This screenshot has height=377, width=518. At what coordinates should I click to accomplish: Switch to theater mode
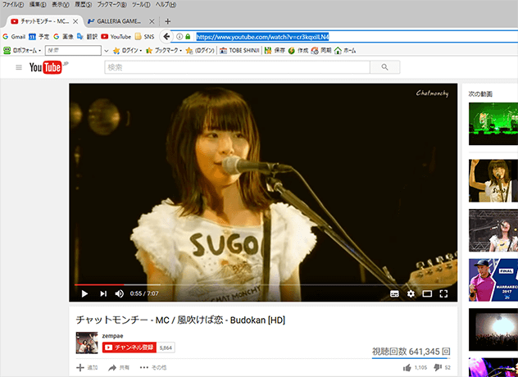point(427,293)
